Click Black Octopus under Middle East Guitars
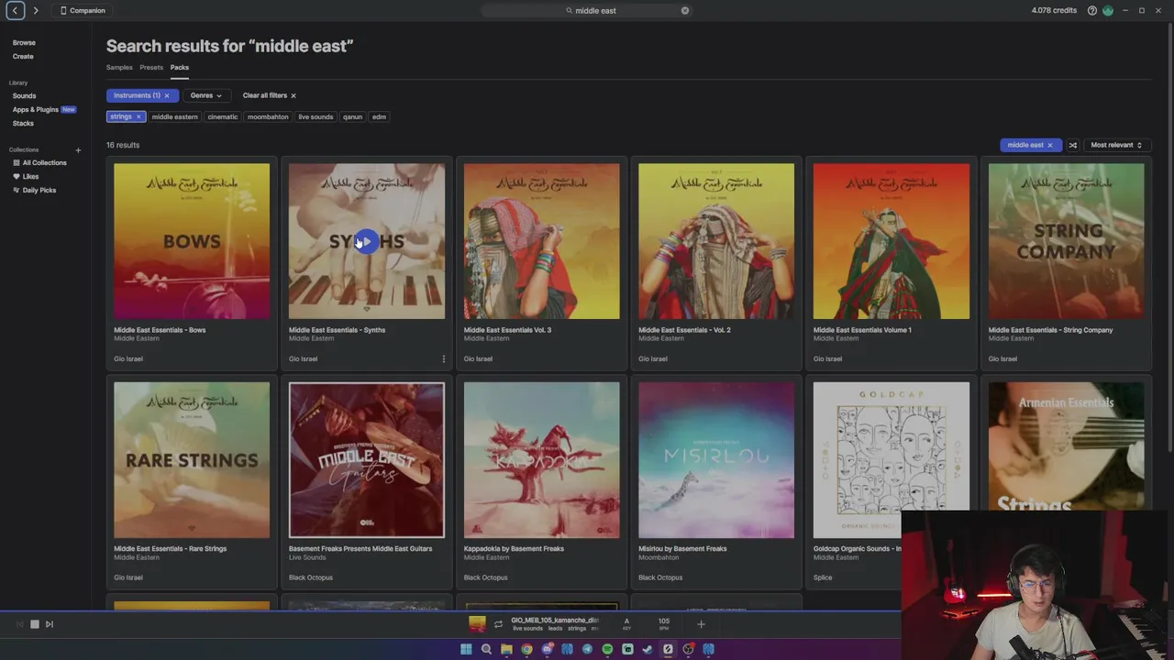Screen dimensions: 1174x660 (311, 577)
